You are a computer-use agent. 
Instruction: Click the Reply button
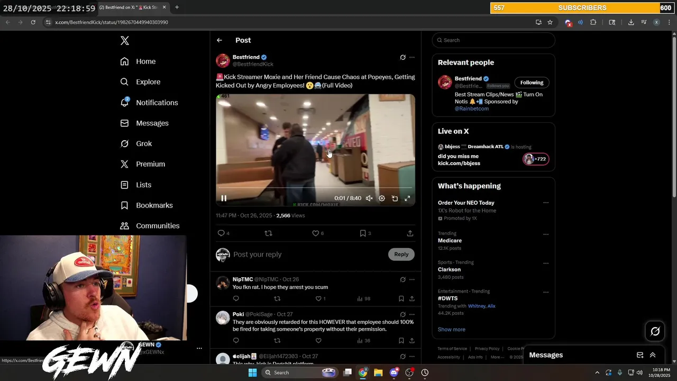click(x=401, y=255)
